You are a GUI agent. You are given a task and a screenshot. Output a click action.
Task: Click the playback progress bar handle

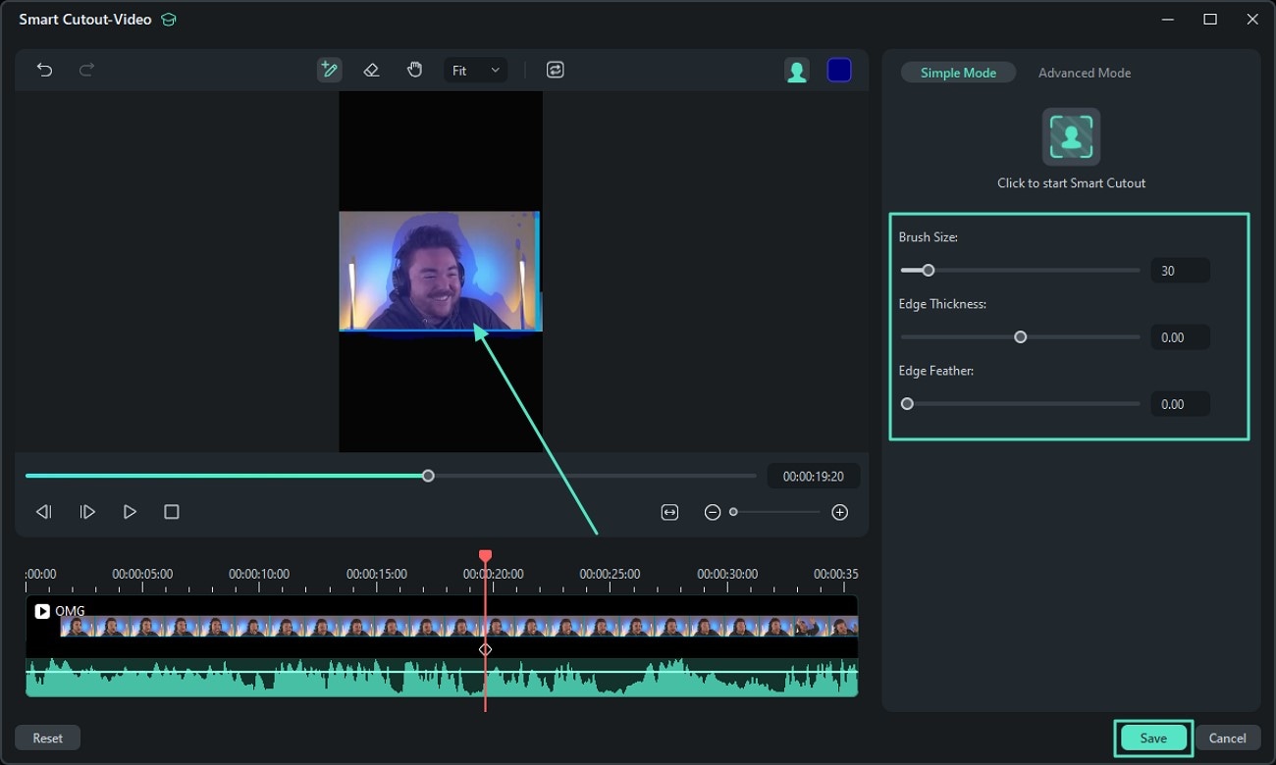tap(428, 476)
